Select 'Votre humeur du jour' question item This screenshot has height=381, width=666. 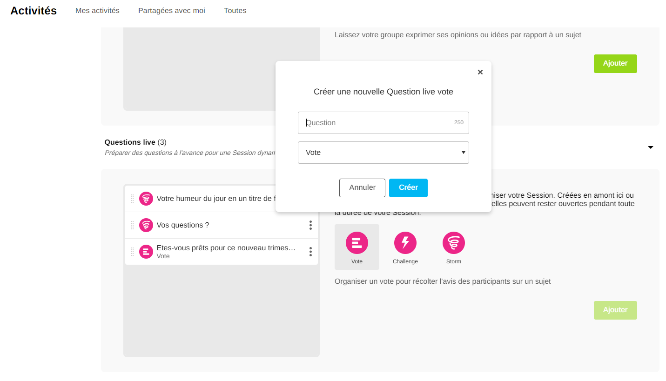[x=214, y=199]
